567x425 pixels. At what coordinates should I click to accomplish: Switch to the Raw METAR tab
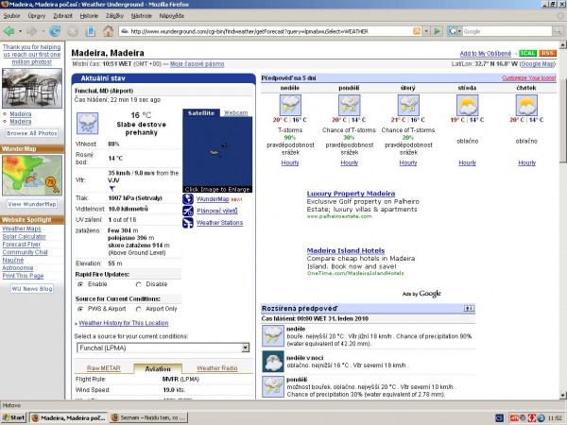[103, 368]
